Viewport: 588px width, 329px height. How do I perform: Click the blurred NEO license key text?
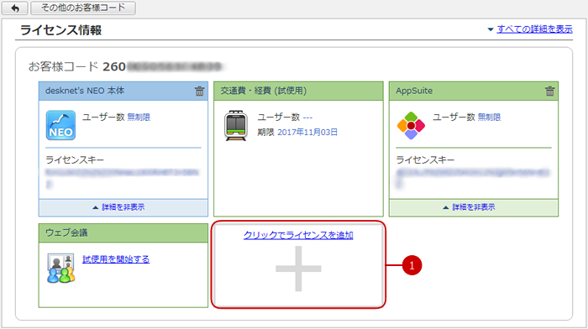(123, 178)
